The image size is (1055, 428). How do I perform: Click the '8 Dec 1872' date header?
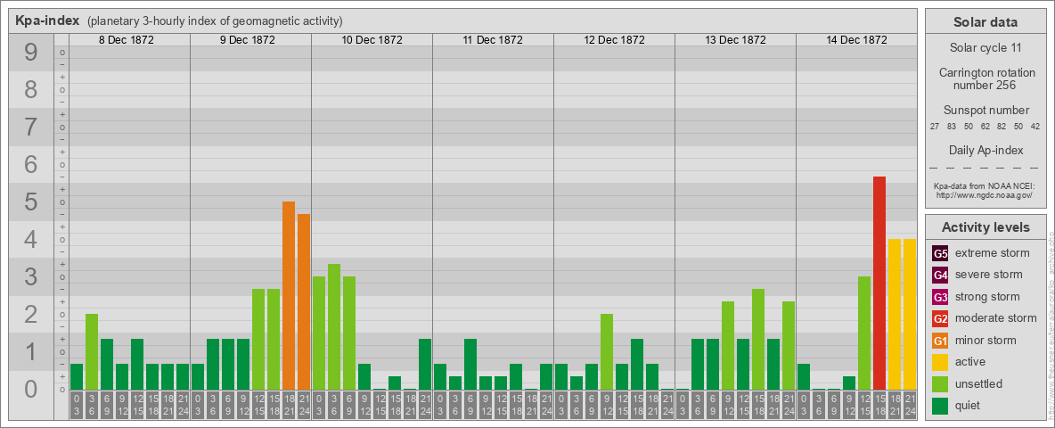coord(127,40)
